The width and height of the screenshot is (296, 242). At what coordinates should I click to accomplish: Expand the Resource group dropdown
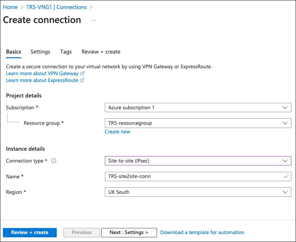click(x=198, y=123)
